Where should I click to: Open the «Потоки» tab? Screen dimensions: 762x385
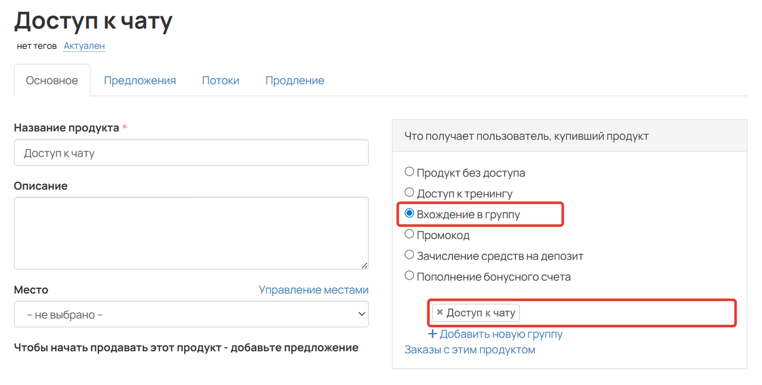(220, 80)
